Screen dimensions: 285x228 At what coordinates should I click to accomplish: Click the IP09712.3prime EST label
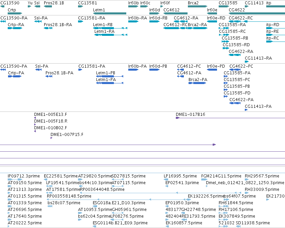pyautogui.click(x=24, y=176)
